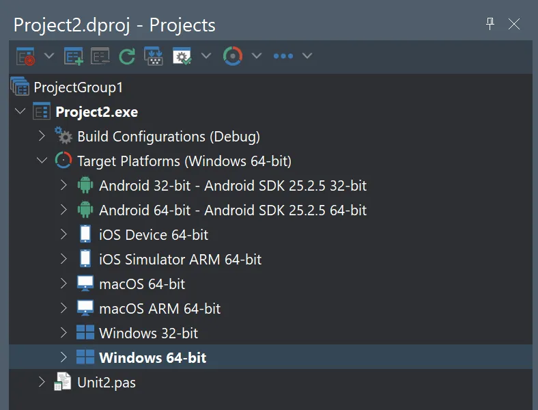The image size is (538, 410).
Task: Select iOS Device 64-bit platform
Action: coord(154,235)
